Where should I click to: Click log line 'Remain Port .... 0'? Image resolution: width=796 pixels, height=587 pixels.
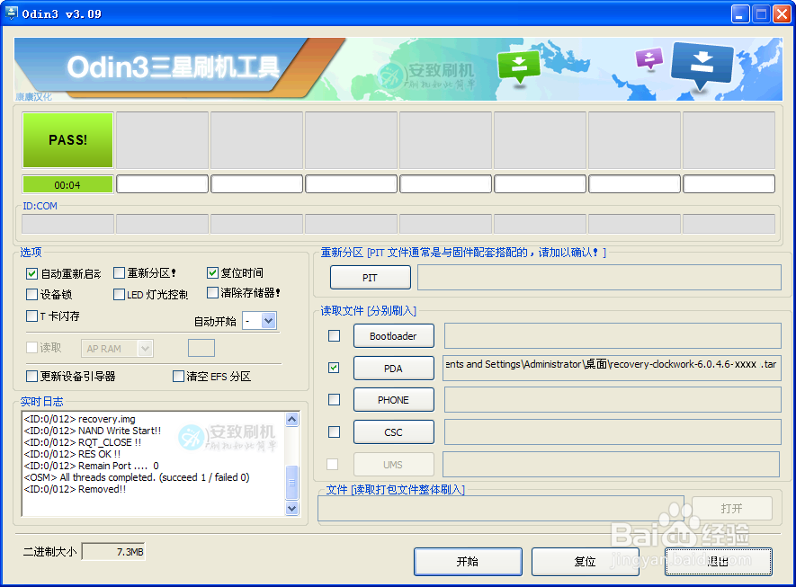92,466
